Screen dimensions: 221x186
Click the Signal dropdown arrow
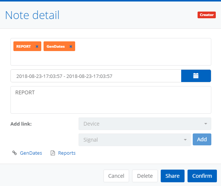click(x=185, y=140)
